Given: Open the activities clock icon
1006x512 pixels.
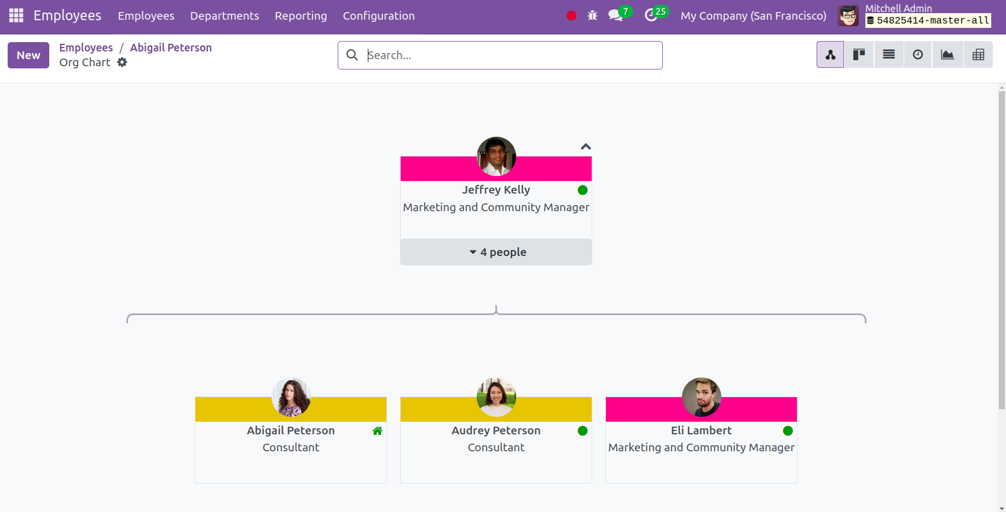Looking at the screenshot, I should pyautogui.click(x=651, y=15).
